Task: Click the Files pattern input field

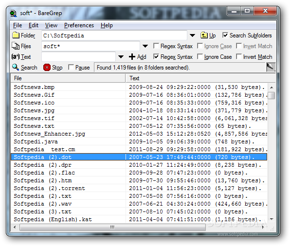Action: click(91, 46)
